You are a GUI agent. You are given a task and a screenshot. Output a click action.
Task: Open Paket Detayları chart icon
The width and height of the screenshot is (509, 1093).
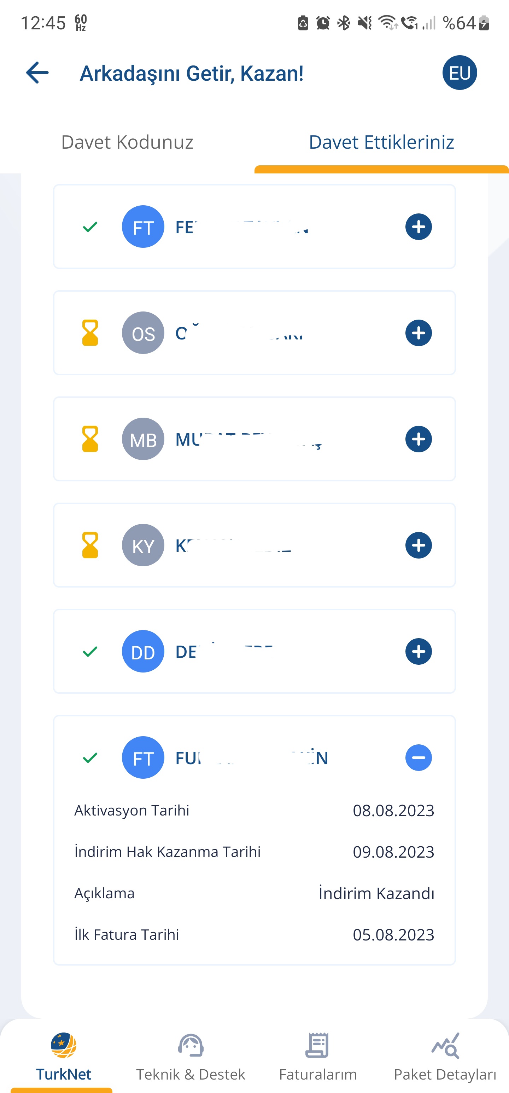point(445,1045)
